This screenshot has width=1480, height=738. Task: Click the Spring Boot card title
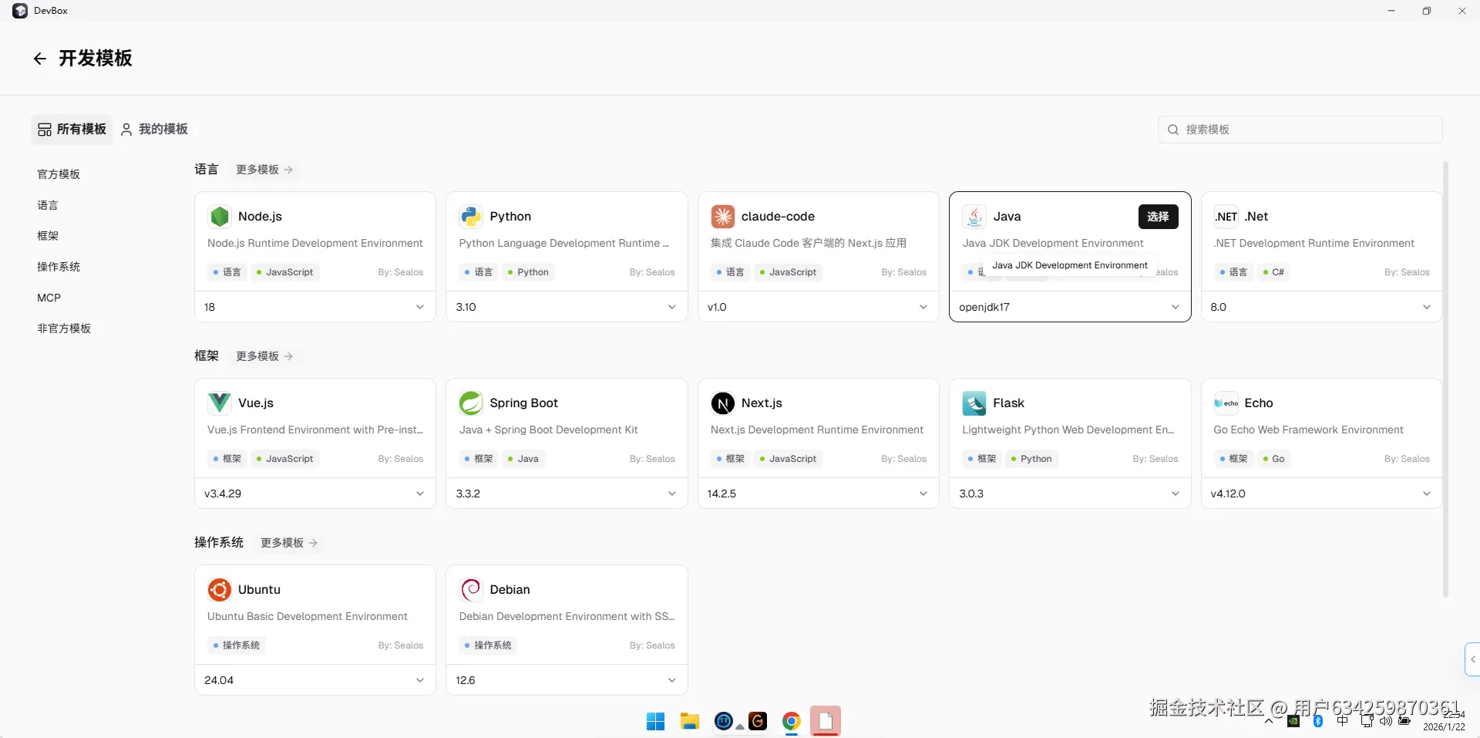tap(524, 403)
